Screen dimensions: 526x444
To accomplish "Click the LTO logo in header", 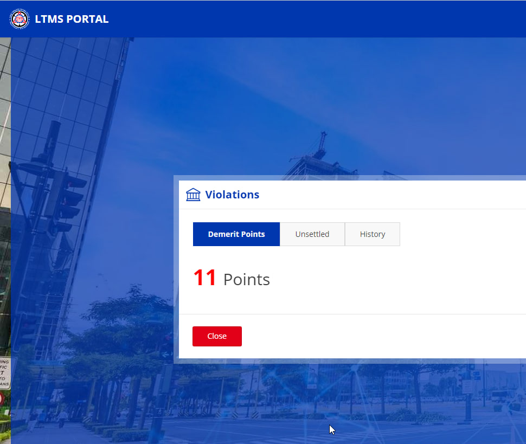I will (x=20, y=19).
